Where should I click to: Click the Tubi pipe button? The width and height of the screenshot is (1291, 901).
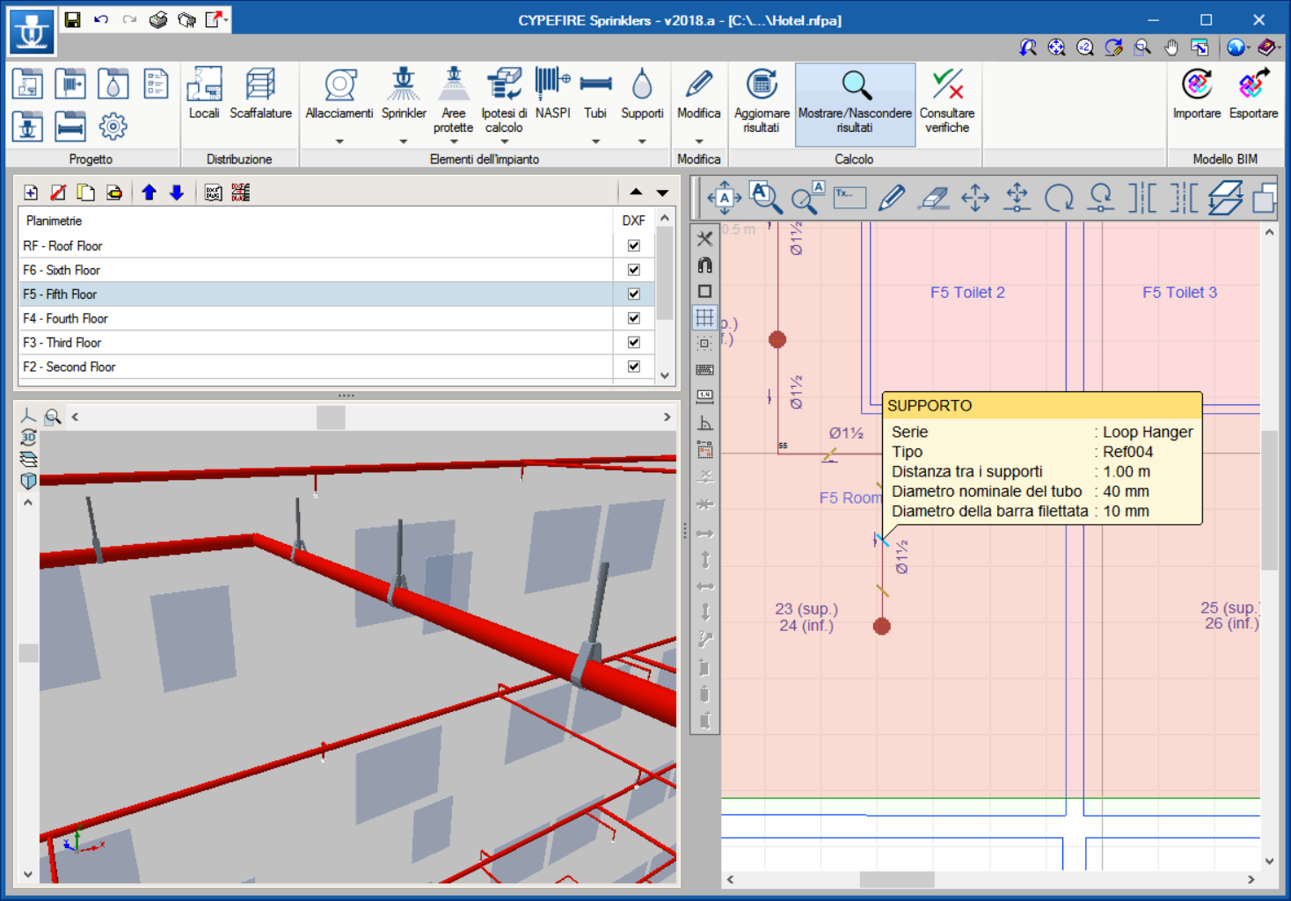pyautogui.click(x=595, y=93)
